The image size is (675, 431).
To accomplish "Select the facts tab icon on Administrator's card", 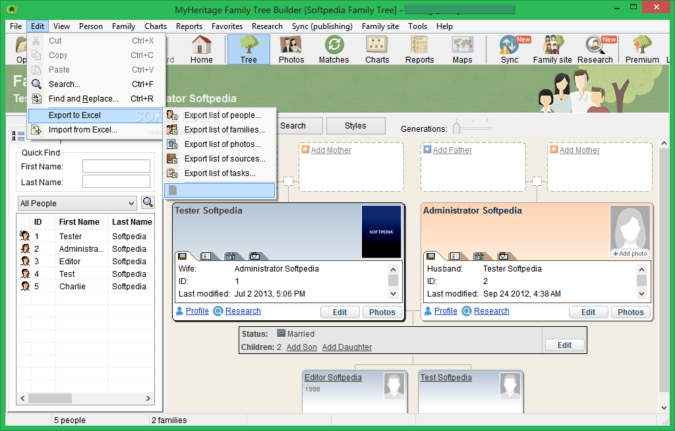I will pos(455,256).
